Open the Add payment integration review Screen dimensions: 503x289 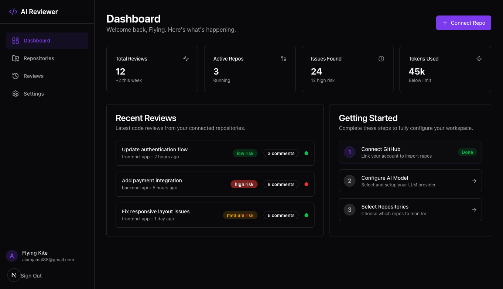point(215,184)
